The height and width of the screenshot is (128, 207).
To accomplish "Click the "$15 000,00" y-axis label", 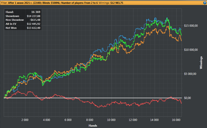I will (x=191, y=26).
